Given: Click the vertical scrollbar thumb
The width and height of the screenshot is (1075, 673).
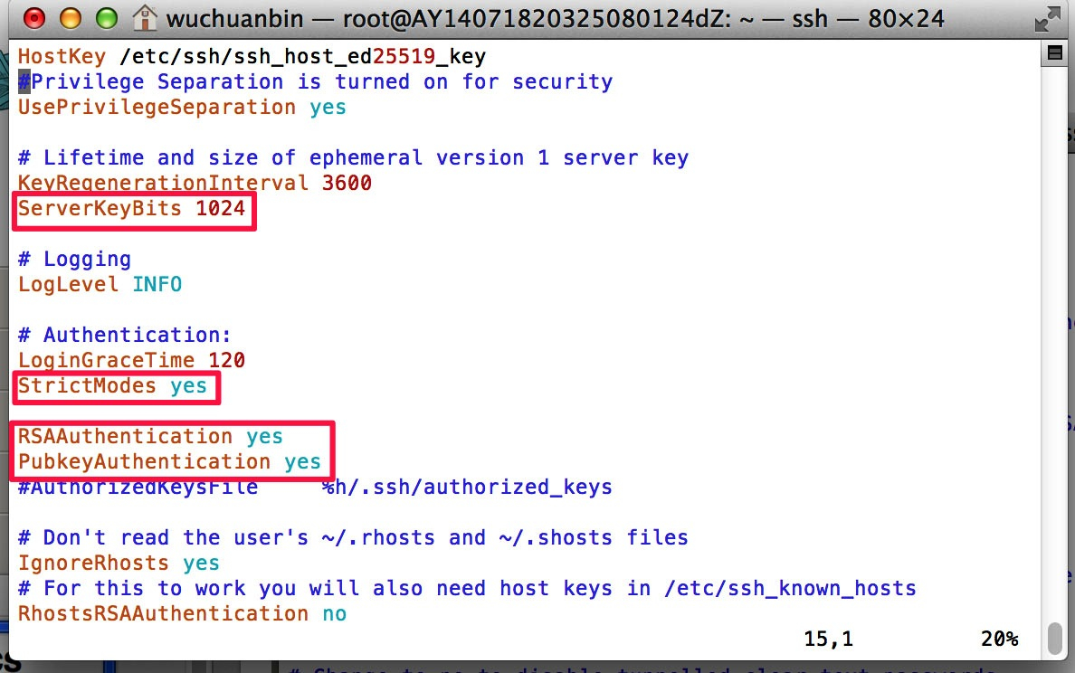Looking at the screenshot, I should (x=1054, y=638).
